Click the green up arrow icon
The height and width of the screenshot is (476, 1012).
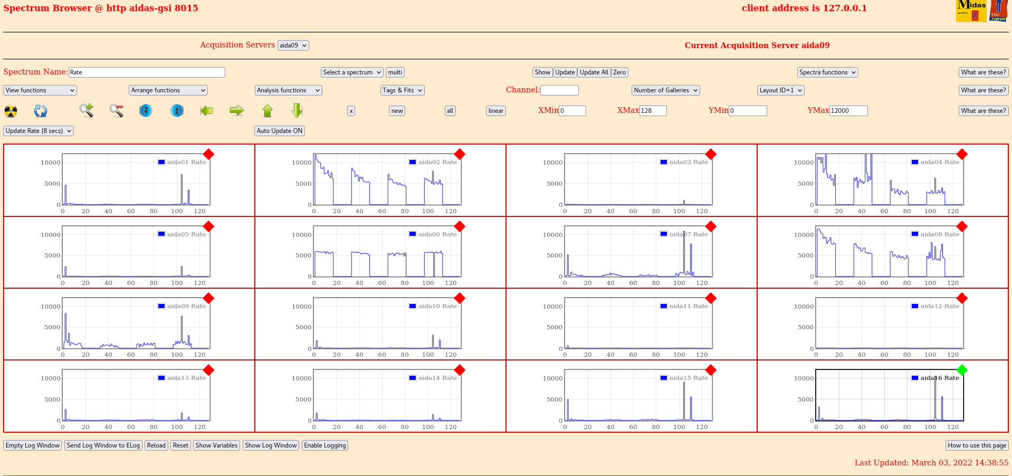tap(268, 110)
